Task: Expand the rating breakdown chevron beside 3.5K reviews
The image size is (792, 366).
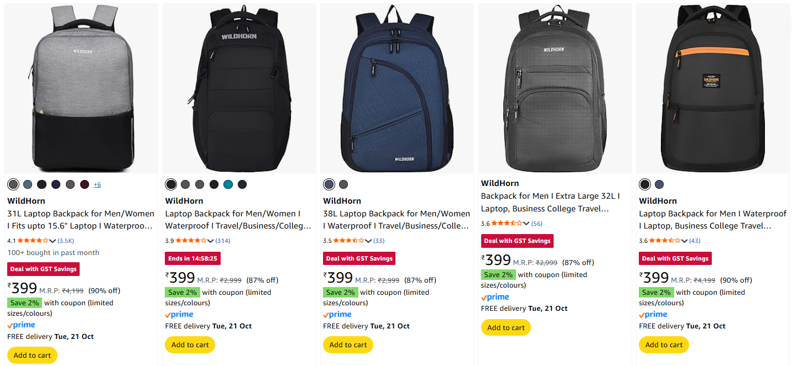Action: point(53,241)
